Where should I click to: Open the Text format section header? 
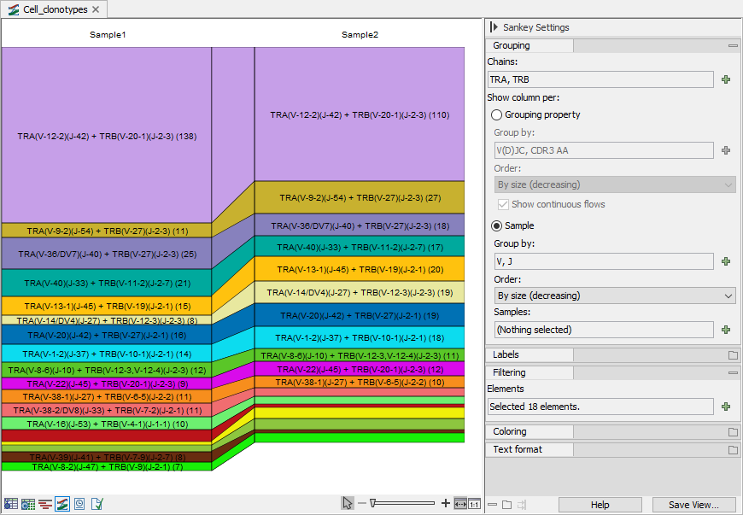pos(518,449)
